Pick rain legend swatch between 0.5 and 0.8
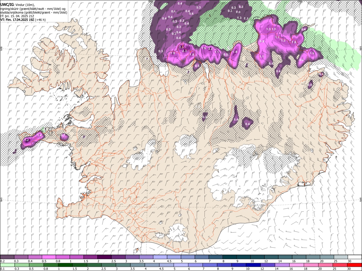 [x=36, y=265]
